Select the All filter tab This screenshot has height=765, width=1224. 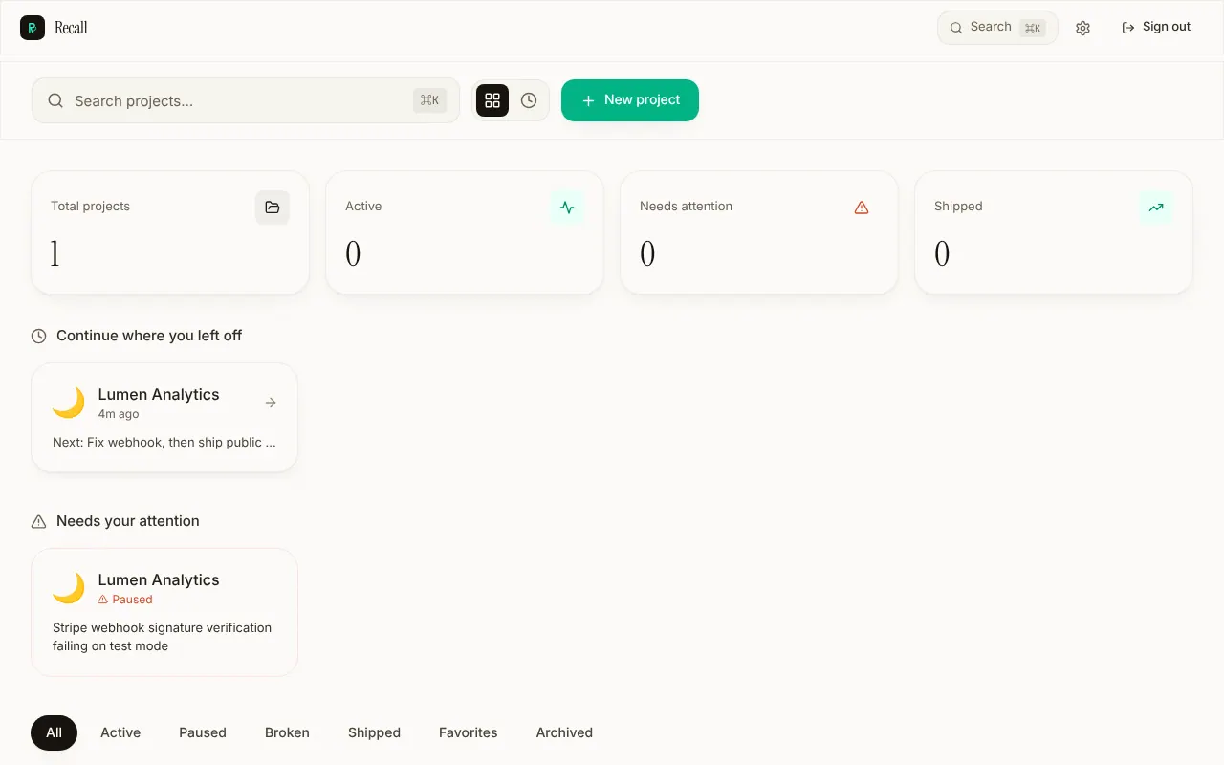[55, 732]
